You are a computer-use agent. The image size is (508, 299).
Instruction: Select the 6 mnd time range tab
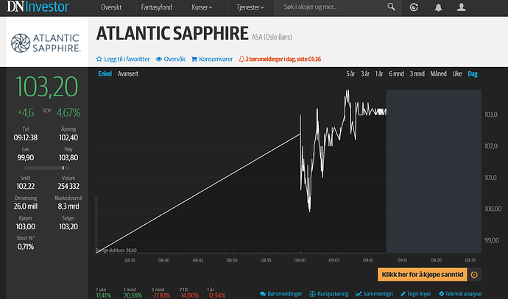[396, 74]
